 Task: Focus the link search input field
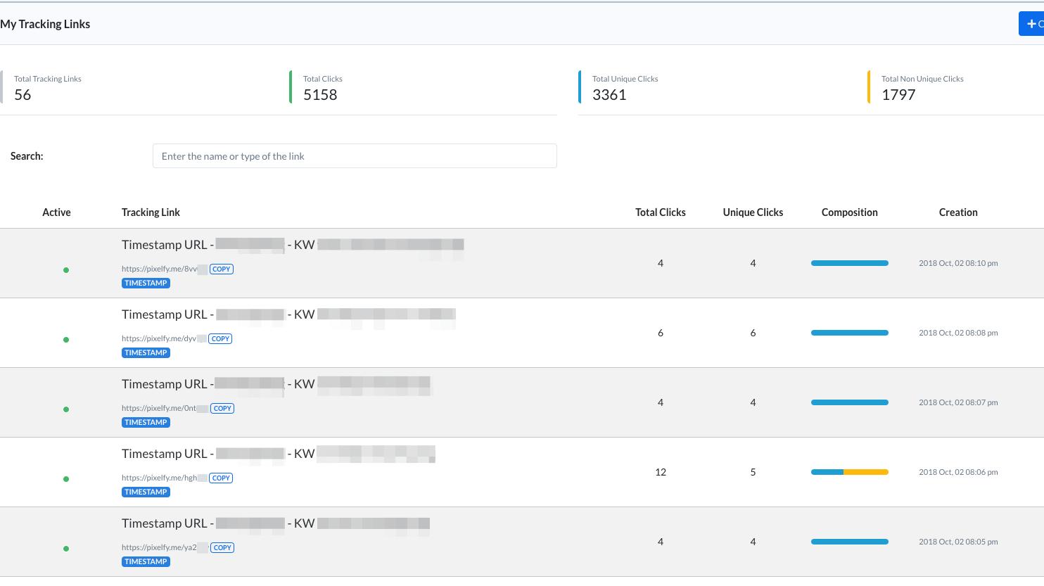coord(355,156)
